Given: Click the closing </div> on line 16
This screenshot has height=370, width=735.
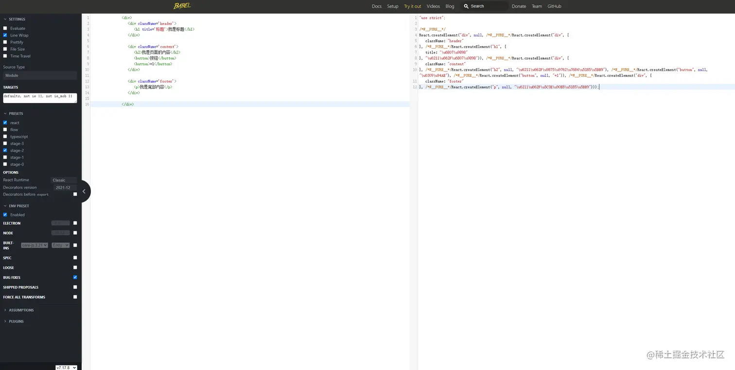Looking at the screenshot, I should (x=128, y=104).
